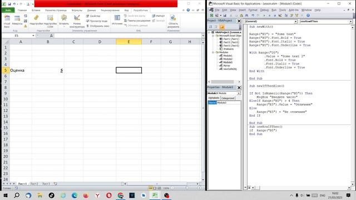356x200 pixels.
Task: Open COM Add-ins in Excel ribbon
Action: click(x=50, y=21)
